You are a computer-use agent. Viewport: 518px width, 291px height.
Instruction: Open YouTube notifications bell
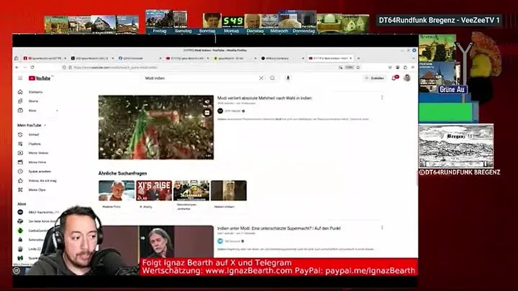[394, 78]
